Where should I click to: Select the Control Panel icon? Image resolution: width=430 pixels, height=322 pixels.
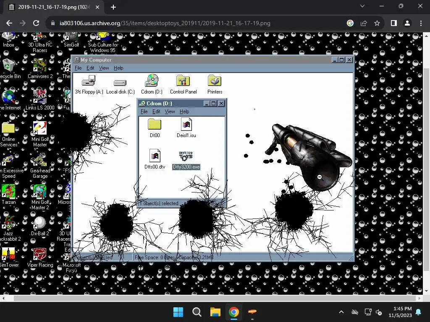(x=183, y=84)
